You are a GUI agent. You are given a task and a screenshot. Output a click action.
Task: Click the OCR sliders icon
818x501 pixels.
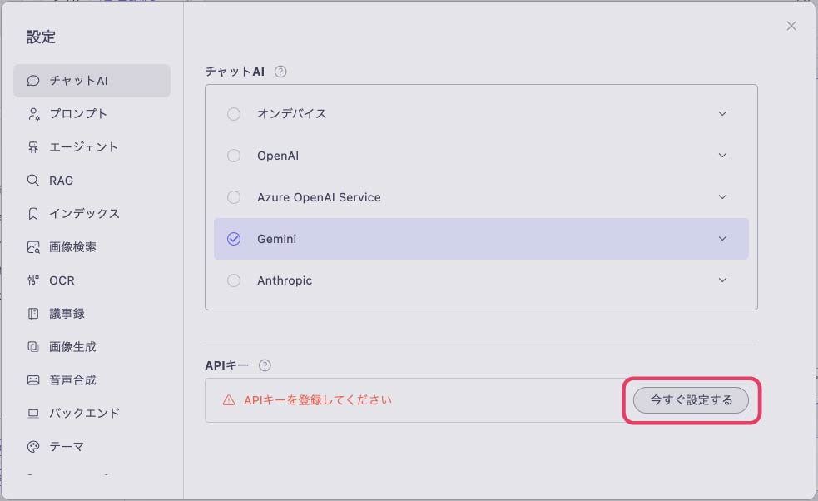[33, 280]
